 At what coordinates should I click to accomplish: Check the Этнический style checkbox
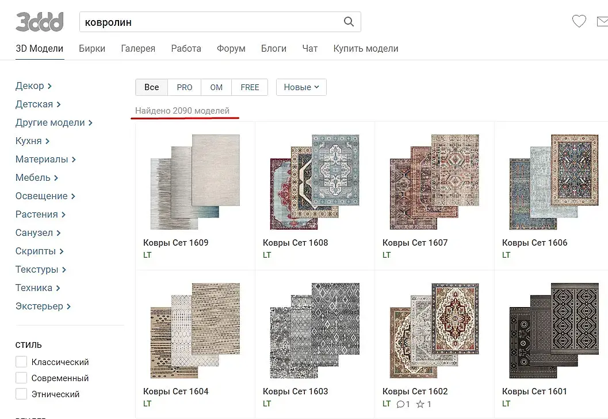click(x=21, y=394)
